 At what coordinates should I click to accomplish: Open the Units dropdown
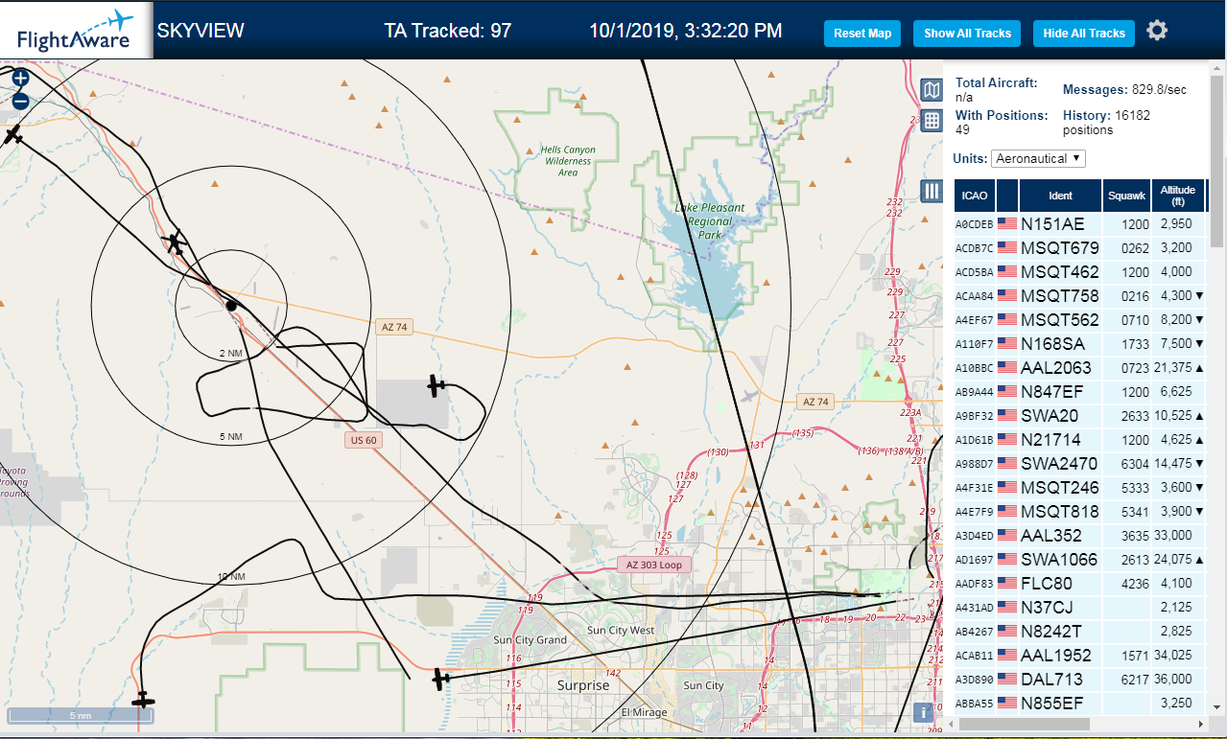[x=1038, y=158]
